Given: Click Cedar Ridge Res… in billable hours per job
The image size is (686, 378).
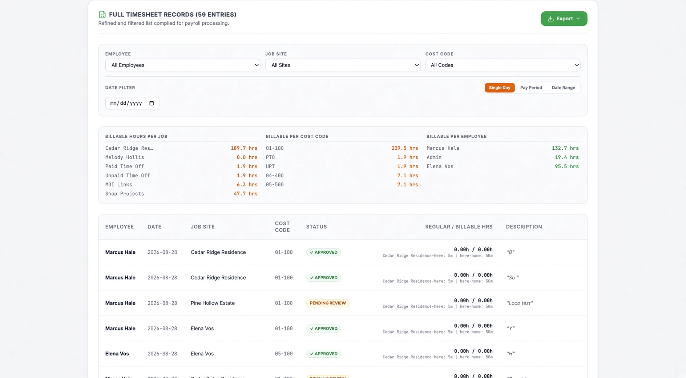Looking at the screenshot, I should click(129, 148).
